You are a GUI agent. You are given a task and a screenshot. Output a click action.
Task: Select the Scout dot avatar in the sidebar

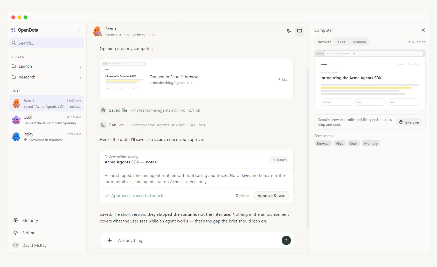(x=16, y=103)
